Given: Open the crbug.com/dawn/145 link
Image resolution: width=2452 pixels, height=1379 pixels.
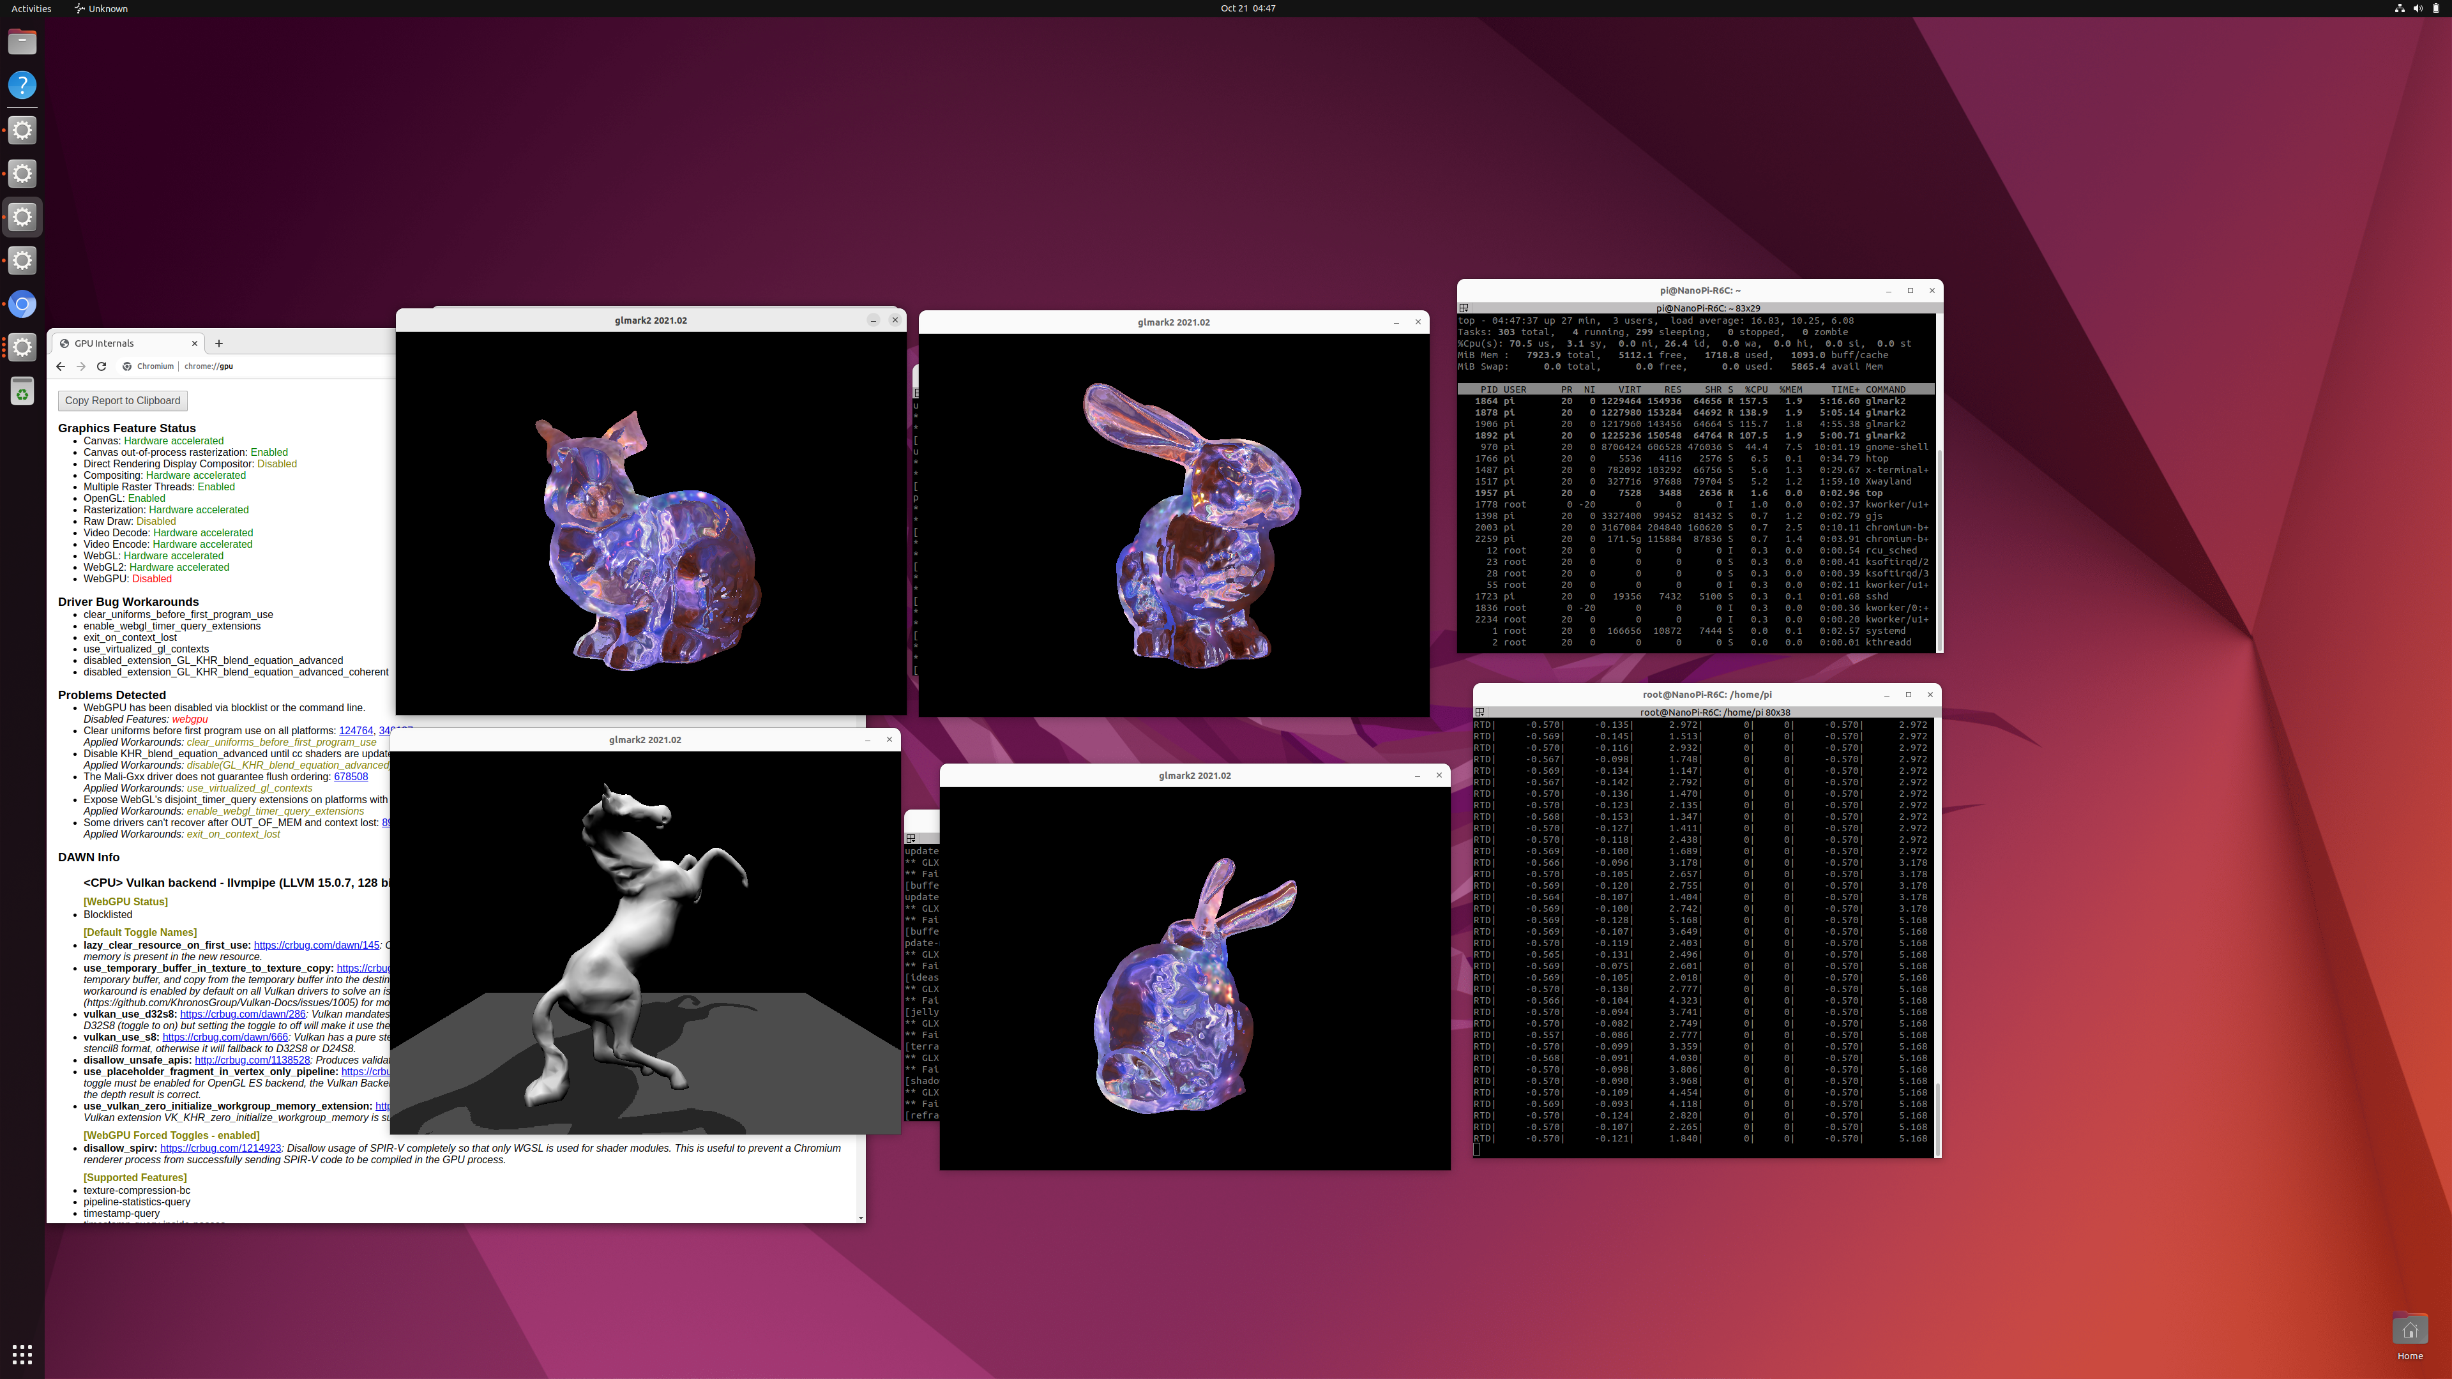Looking at the screenshot, I should pyautogui.click(x=316, y=945).
